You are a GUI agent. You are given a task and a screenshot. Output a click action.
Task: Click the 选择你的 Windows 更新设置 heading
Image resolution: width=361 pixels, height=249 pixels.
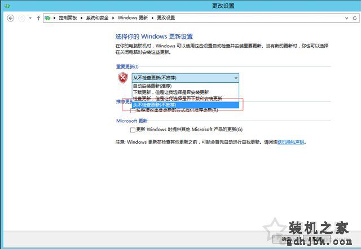tap(154, 36)
